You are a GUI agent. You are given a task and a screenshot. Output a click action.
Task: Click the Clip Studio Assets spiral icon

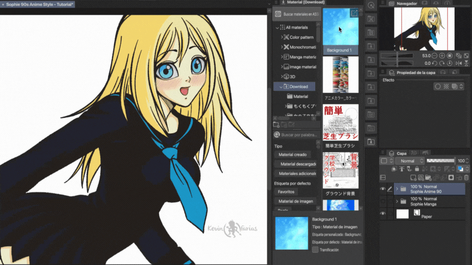278,14
